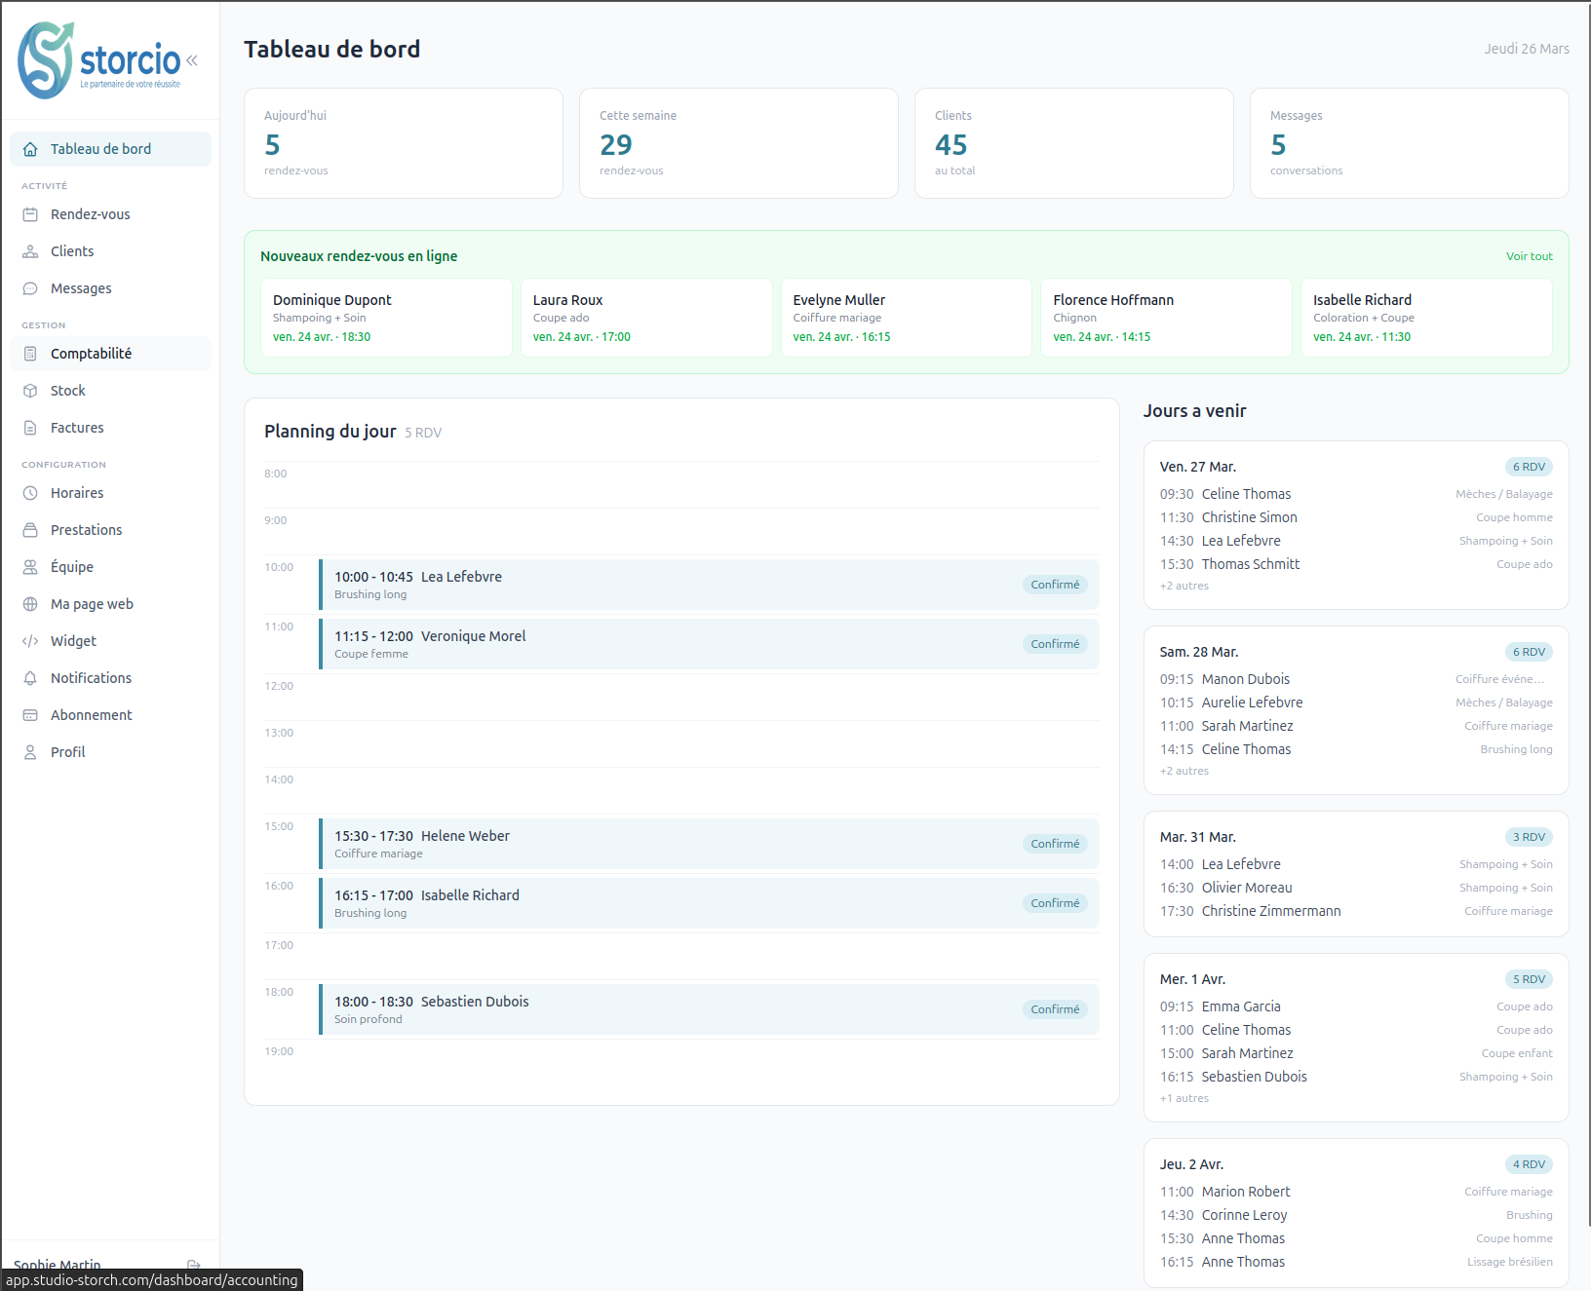Viewport: 1591px width, 1291px height.
Task: Click the Cette semaine stat card
Action: [738, 143]
